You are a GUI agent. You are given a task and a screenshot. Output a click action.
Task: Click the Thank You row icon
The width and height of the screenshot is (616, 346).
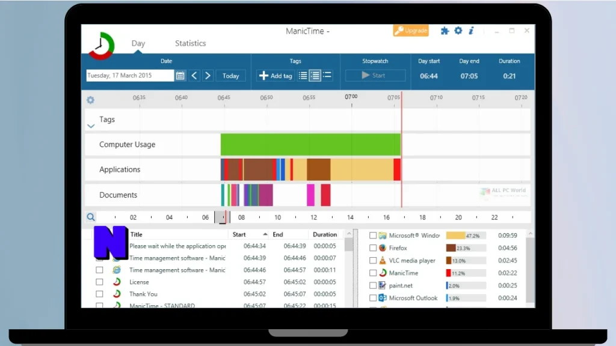pos(117,294)
